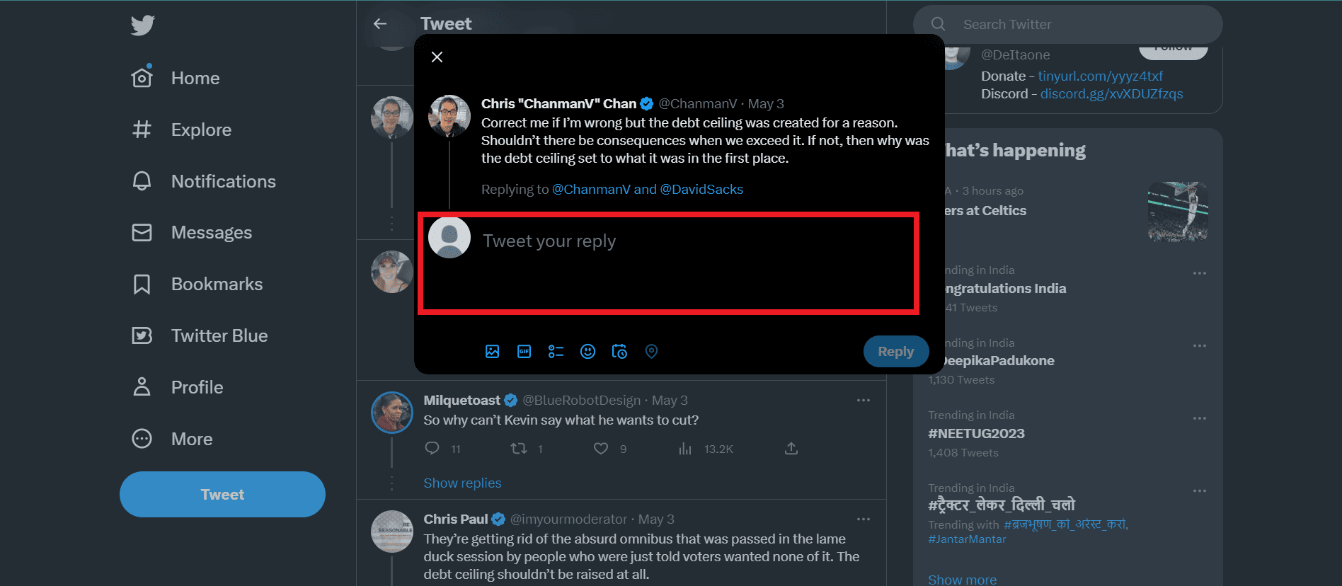This screenshot has height=586, width=1342.
Task: Select the GIF icon to add a GIF
Action: (x=524, y=351)
